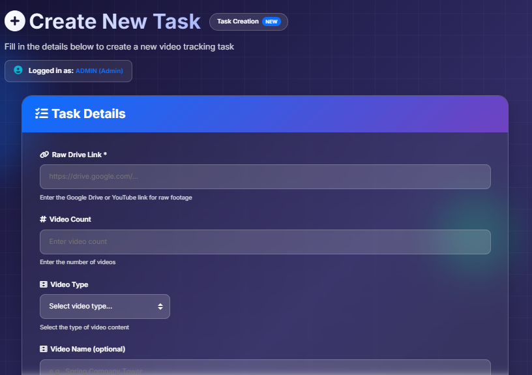Click the Video Name (optional) label
The image size is (532, 375).
[x=87, y=349]
